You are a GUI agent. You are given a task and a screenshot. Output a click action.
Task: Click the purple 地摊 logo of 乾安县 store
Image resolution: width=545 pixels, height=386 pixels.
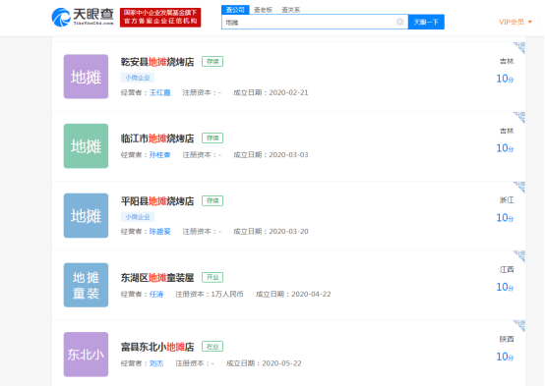pyautogui.click(x=86, y=77)
